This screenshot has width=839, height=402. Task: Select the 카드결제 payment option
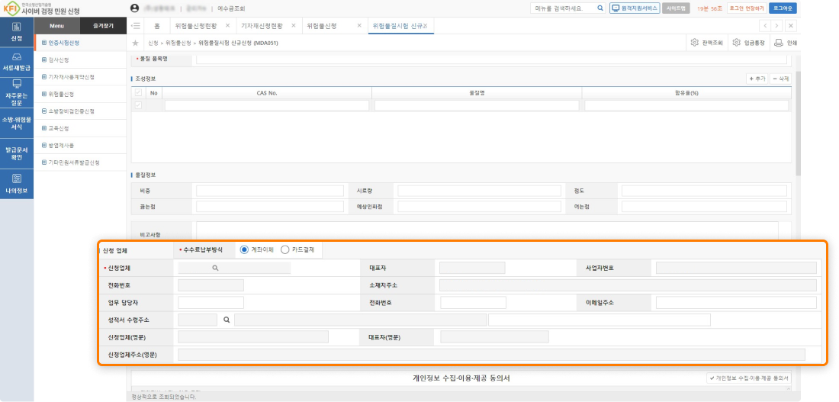click(285, 249)
